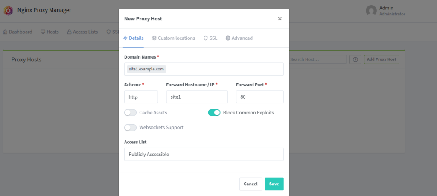Disable Block Common Exploits toggle

214,113
